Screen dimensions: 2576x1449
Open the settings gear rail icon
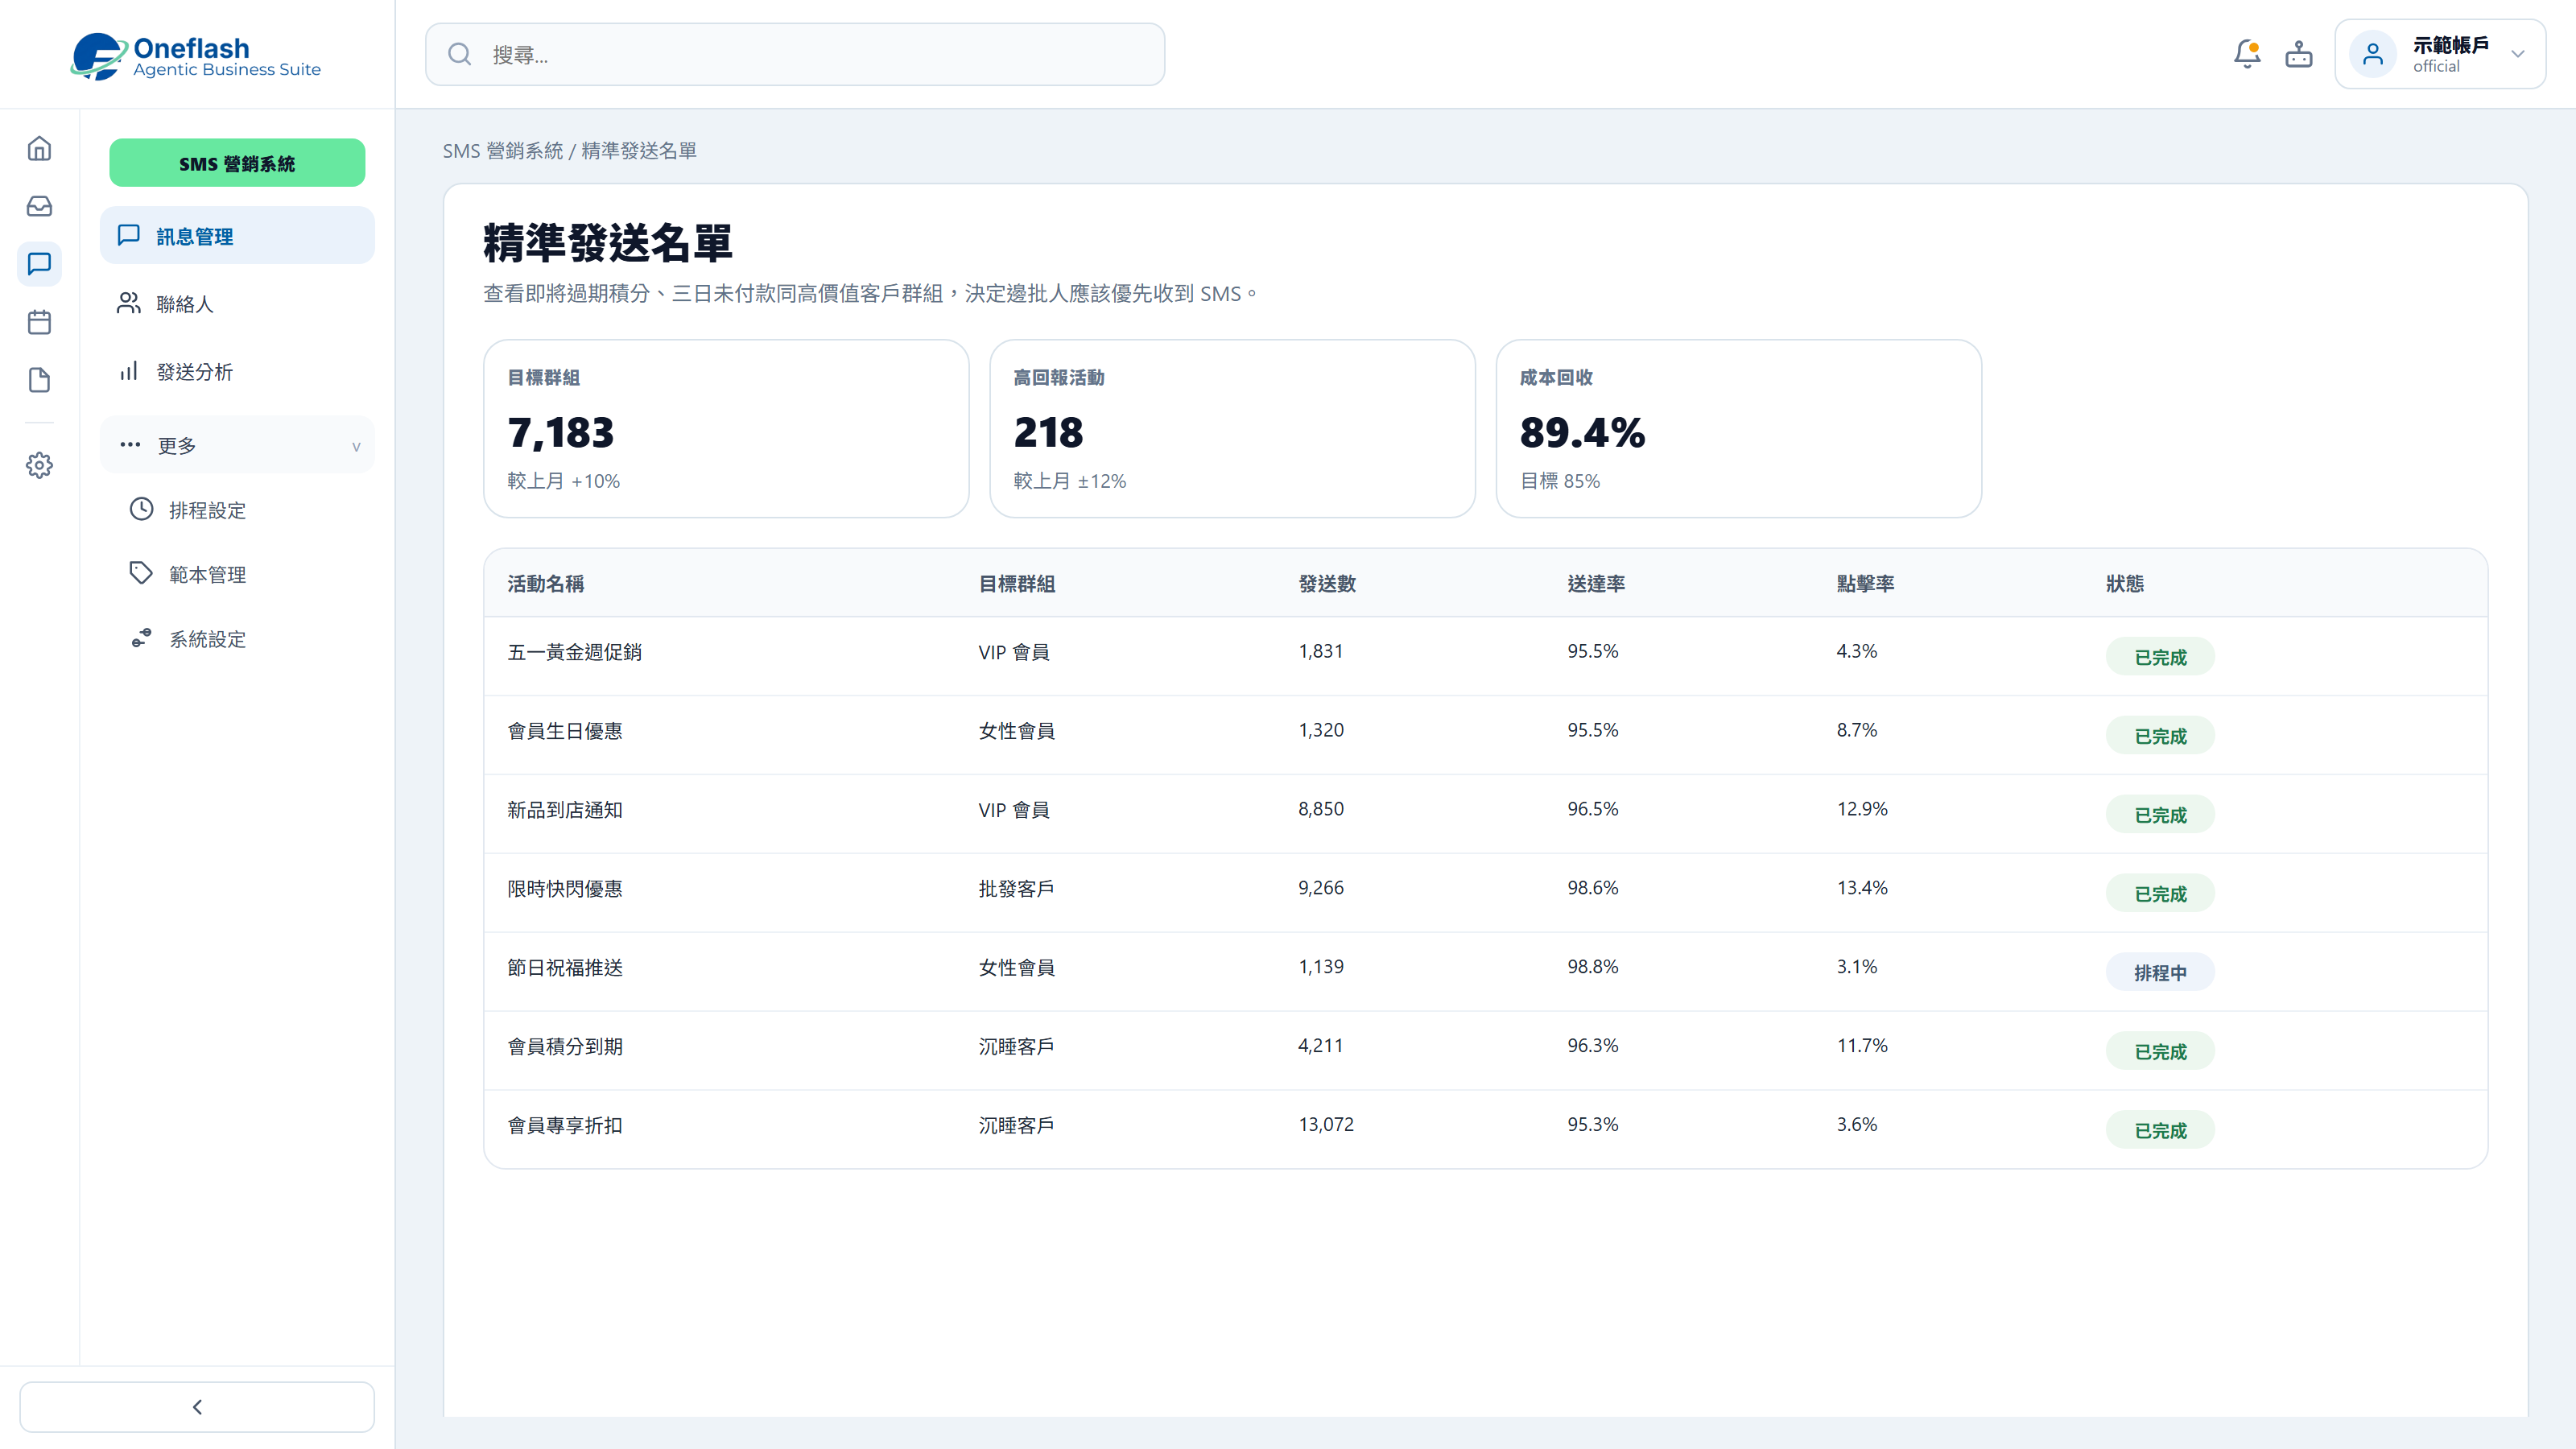pos(39,465)
